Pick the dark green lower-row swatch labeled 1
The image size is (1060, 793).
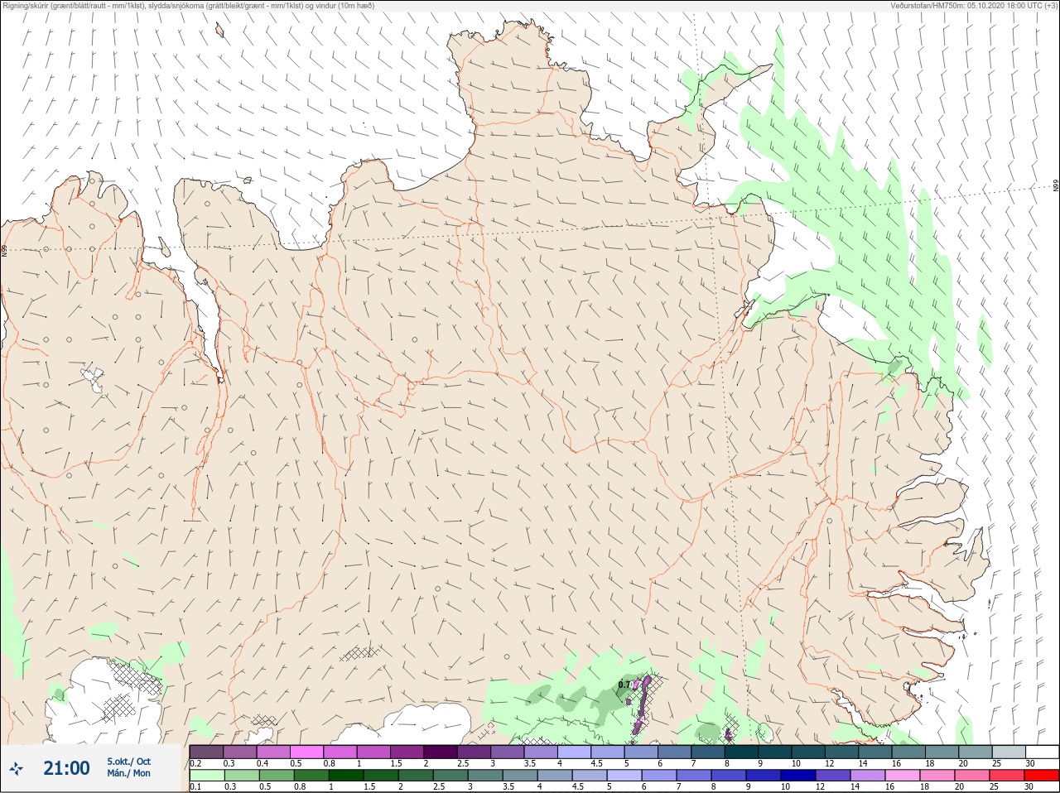pos(346,776)
